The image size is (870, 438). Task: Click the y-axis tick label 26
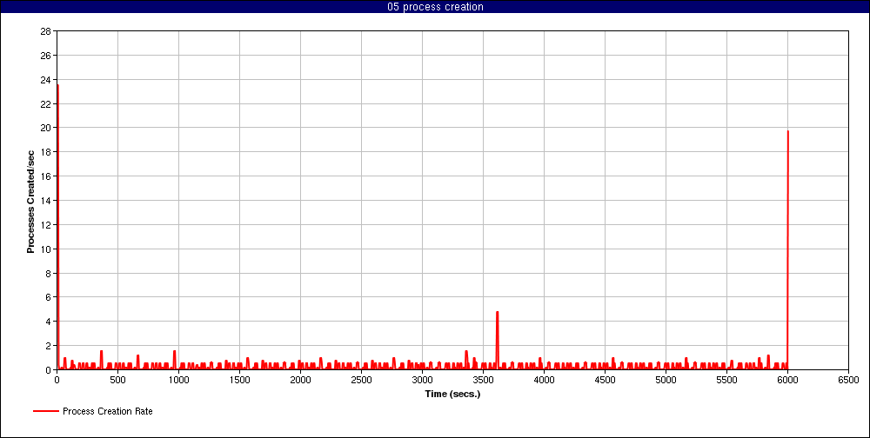click(46, 56)
